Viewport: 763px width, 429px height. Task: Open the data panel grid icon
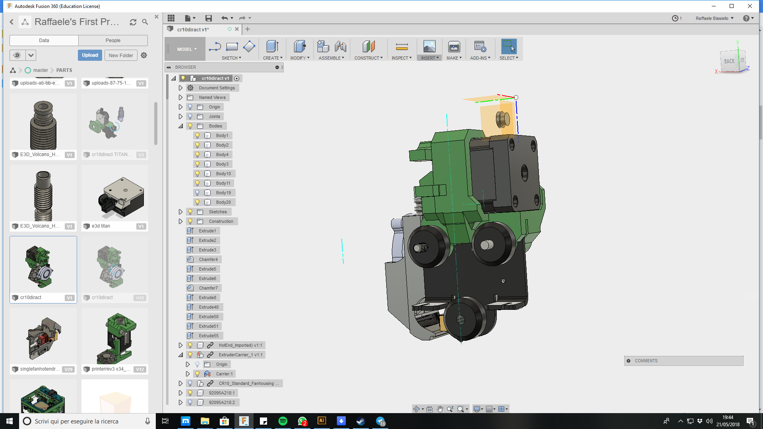tap(171, 18)
